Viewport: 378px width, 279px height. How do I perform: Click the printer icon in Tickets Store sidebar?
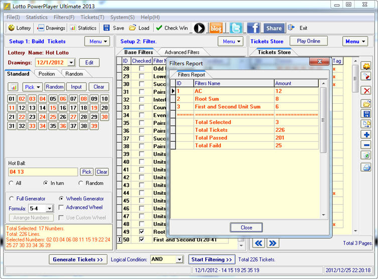point(366,167)
